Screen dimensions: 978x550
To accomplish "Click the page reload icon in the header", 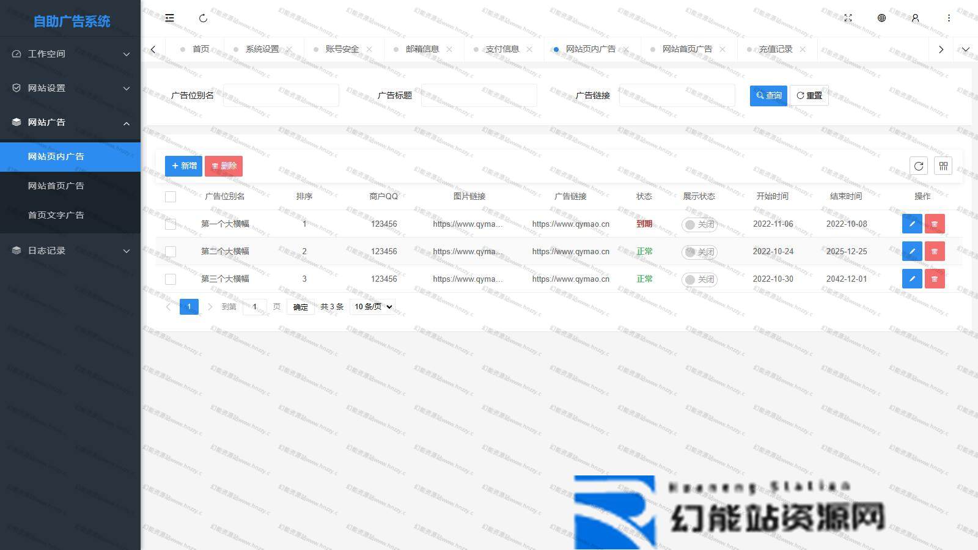I will point(203,18).
